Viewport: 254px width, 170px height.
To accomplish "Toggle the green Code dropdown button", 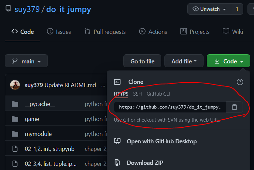I will pos(228,61).
